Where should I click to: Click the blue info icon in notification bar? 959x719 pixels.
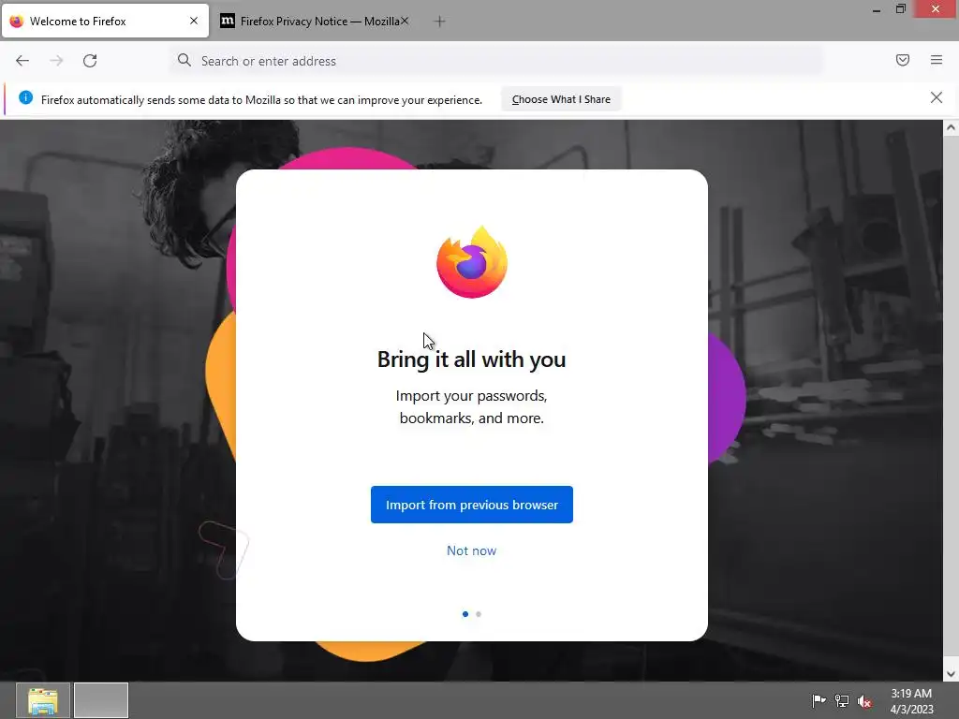(x=25, y=97)
